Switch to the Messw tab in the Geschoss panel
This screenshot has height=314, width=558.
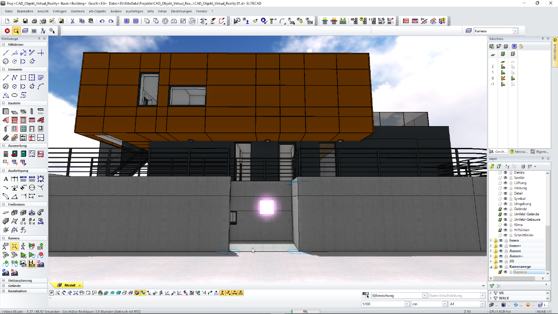tap(520, 151)
